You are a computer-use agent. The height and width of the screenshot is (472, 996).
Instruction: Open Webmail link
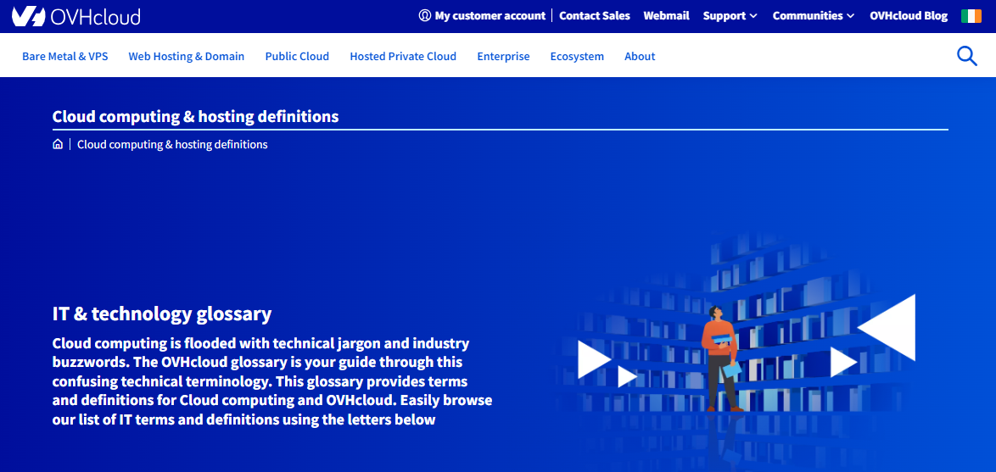pos(666,16)
